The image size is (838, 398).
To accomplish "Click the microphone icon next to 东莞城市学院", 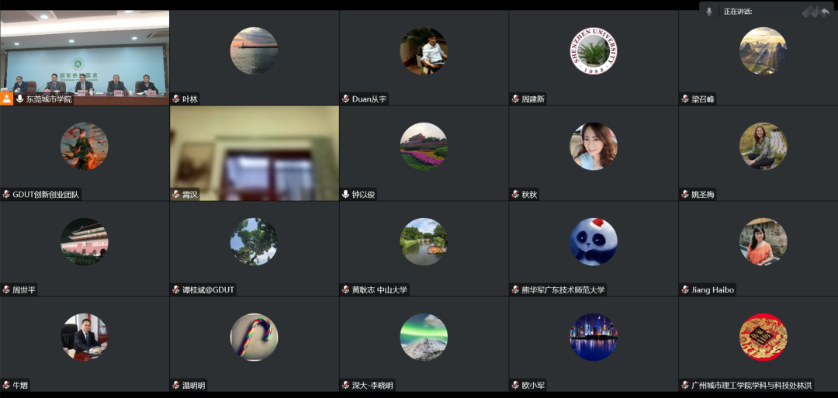I will [x=19, y=99].
